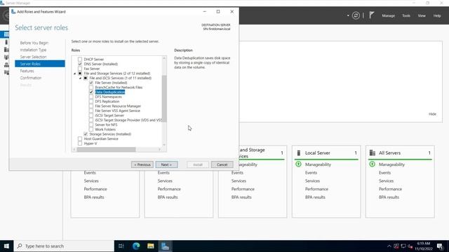Enable the DFS Namespaces checkbox
Viewport: 449px width, 252px height.
click(91, 97)
